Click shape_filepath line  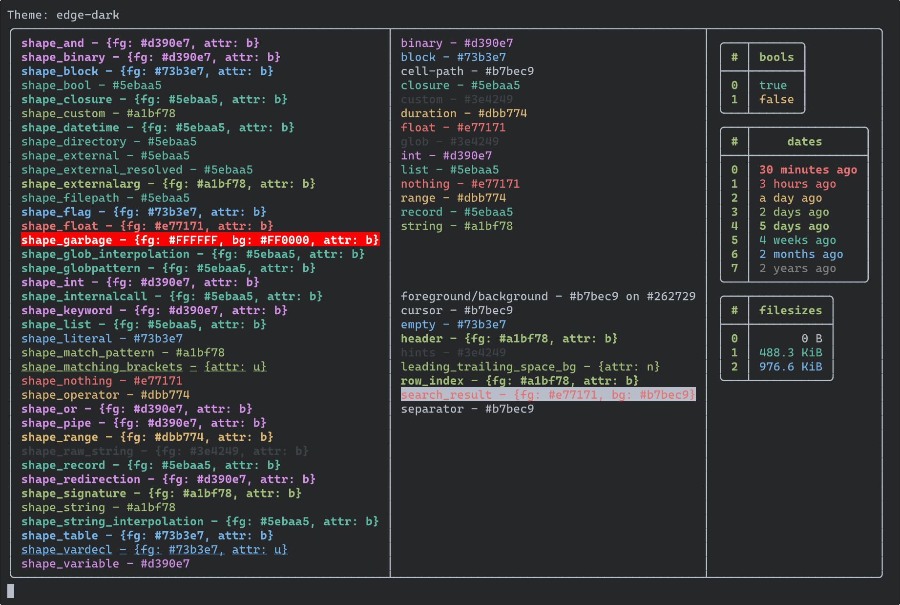point(105,198)
